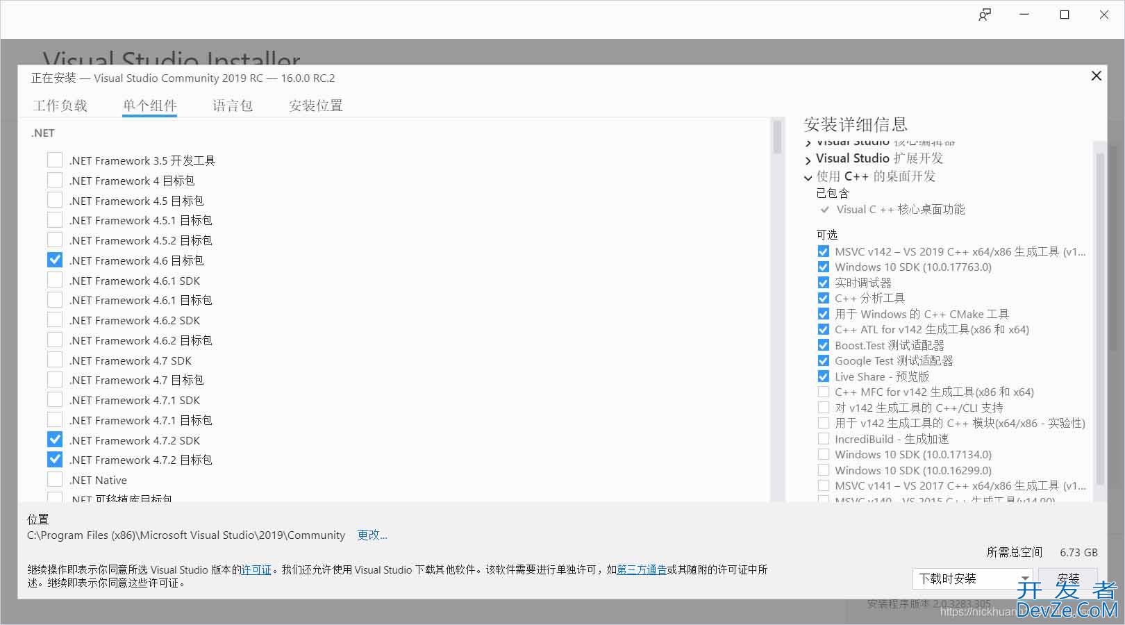Uncheck .NET Framework 4.7.2 目标包

(x=55, y=460)
